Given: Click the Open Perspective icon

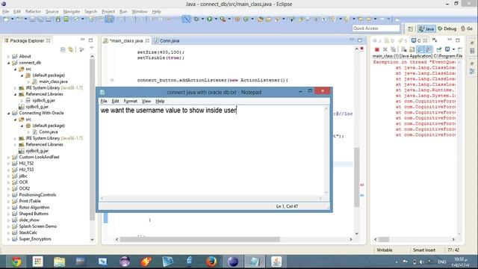Looking at the screenshot, I should 410,28.
